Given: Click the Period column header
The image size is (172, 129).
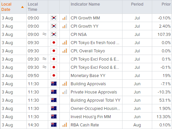Looking at the screenshot, I should [137, 4].
